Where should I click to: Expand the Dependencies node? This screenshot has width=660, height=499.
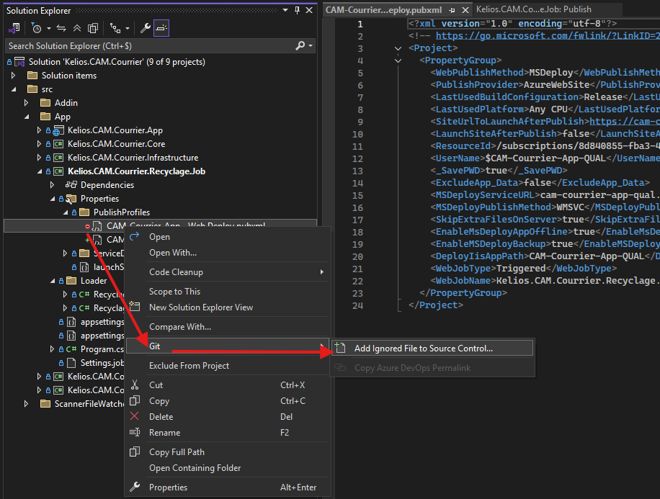53,185
